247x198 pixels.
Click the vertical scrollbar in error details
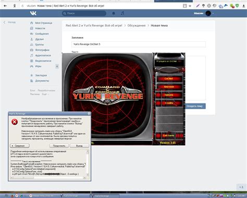point(88,163)
